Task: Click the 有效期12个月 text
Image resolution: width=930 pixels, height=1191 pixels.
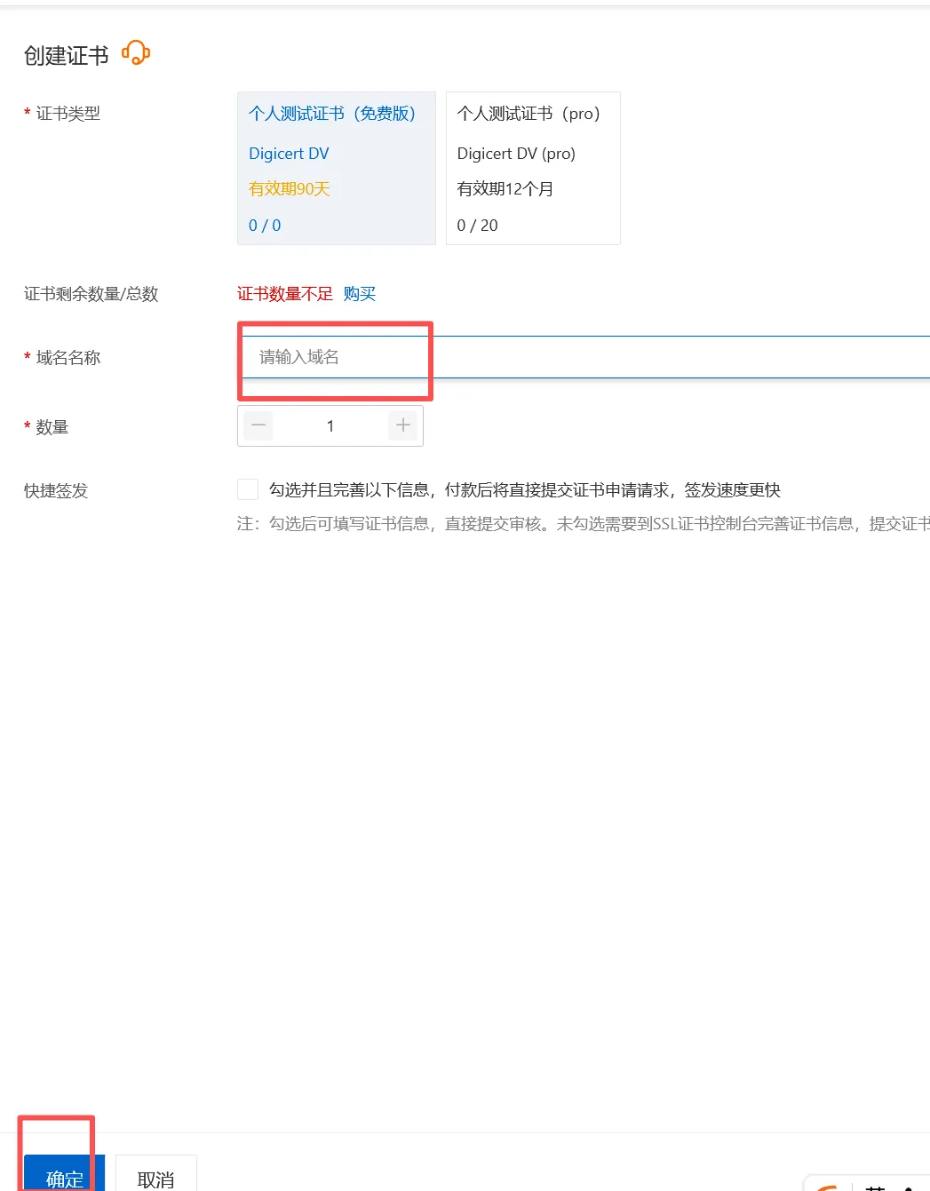Action: tap(505, 189)
